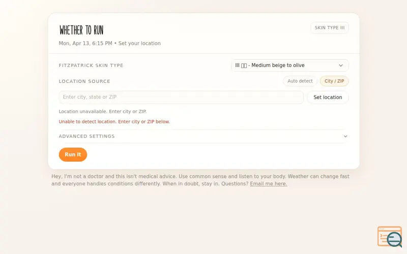Click the Fitzpatrick Skin Type label
407x254 pixels.
click(91, 66)
